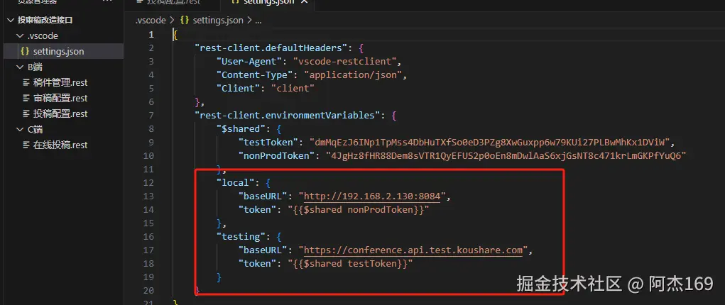Click line number 1 in the gutter
This screenshot has height=305, width=725.
[151, 35]
